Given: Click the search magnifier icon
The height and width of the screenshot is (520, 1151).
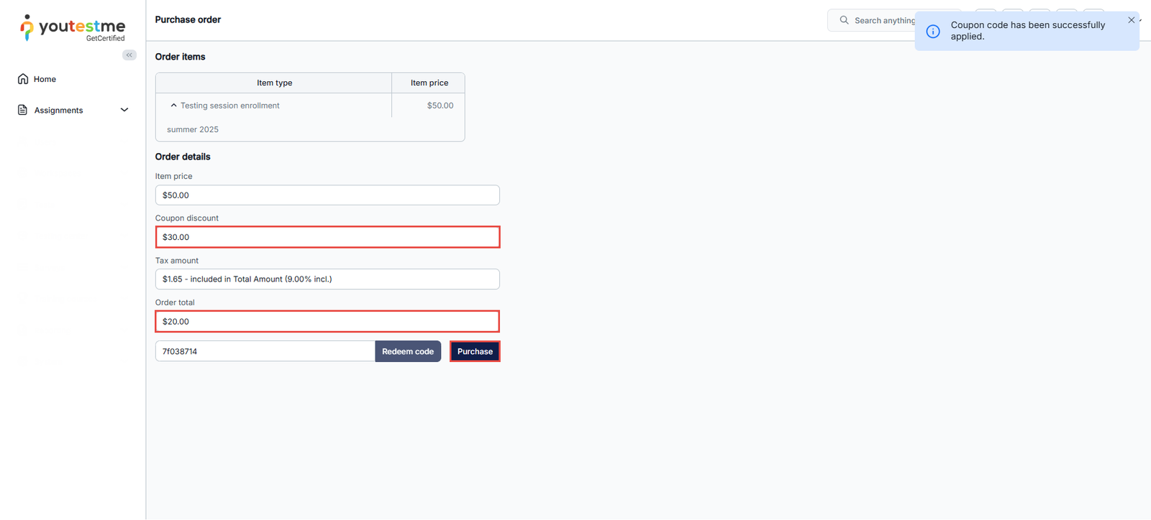Looking at the screenshot, I should (844, 20).
